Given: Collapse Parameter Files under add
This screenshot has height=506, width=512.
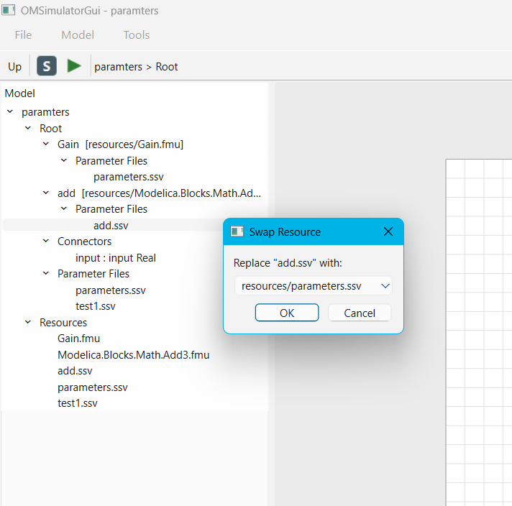Looking at the screenshot, I should click(64, 208).
